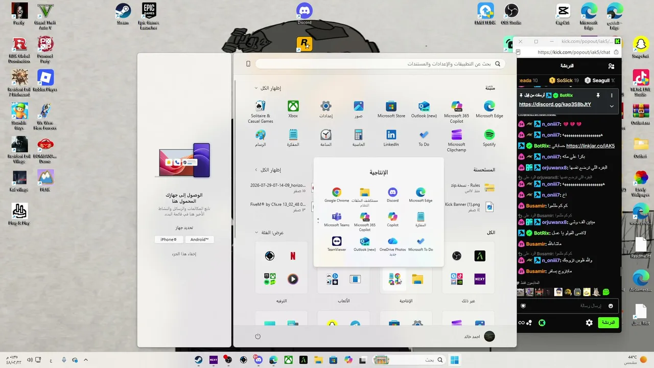Select the Seagull leaderboard entry
Image resolution: width=654 pixels, height=368 pixels.
[x=600, y=80]
